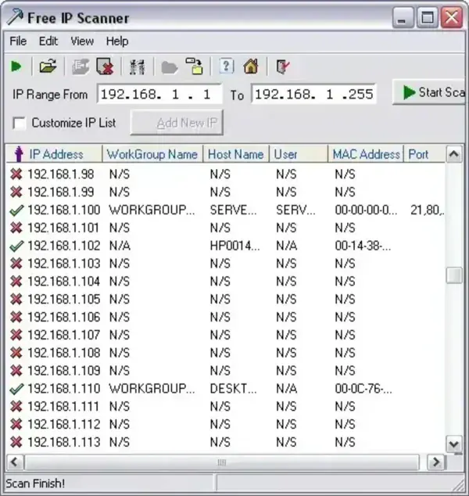Click the 00-14-38-... MAC address cell
Image resolution: width=469 pixels, height=496 pixels.
click(363, 246)
